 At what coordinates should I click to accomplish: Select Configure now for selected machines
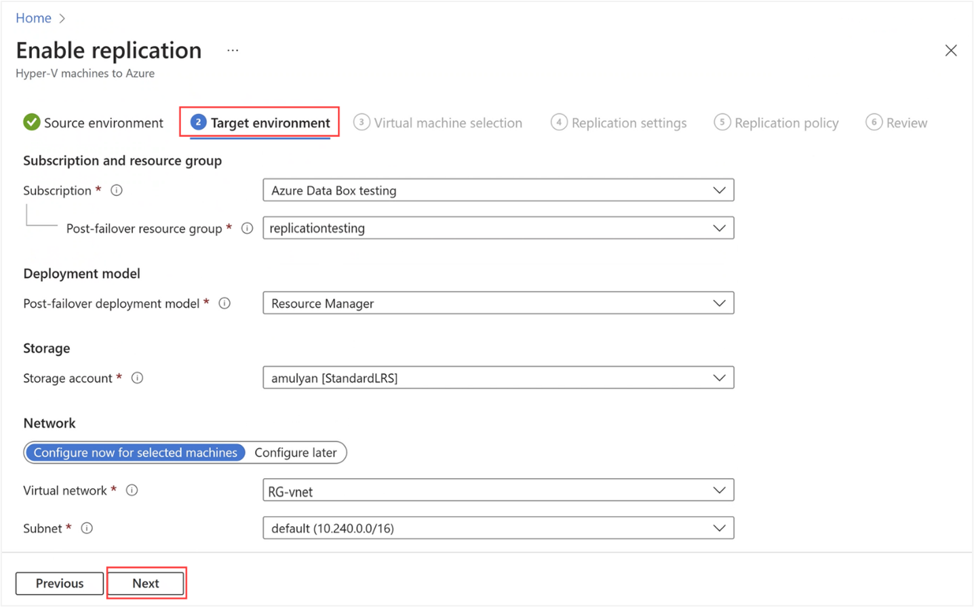136,452
